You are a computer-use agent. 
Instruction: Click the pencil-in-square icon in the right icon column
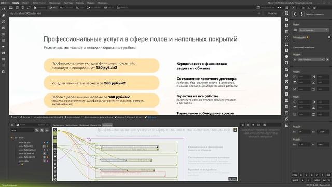click(287, 19)
